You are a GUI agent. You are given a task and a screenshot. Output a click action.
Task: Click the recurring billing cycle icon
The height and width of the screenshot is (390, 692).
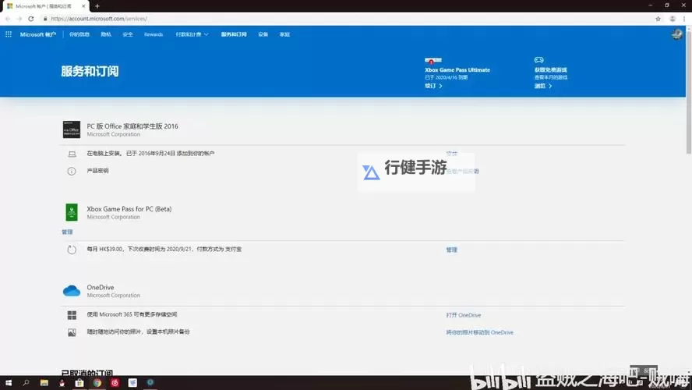[72, 250]
